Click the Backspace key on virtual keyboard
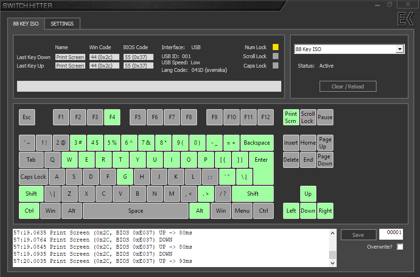Viewport: 420px width, 277px height. (257, 143)
